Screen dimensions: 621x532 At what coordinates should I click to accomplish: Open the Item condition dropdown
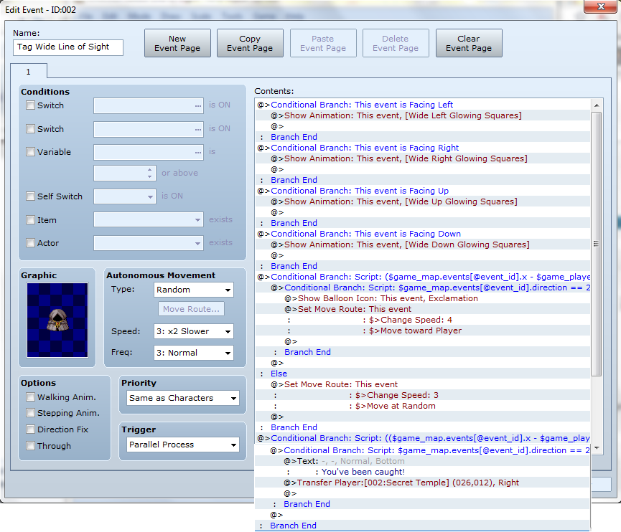(149, 219)
